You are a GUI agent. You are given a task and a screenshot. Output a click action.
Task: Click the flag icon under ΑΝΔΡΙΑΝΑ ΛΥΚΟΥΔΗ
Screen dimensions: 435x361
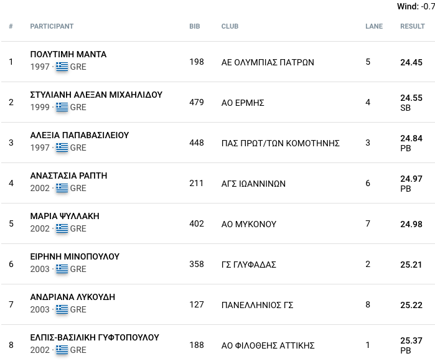coord(62,309)
